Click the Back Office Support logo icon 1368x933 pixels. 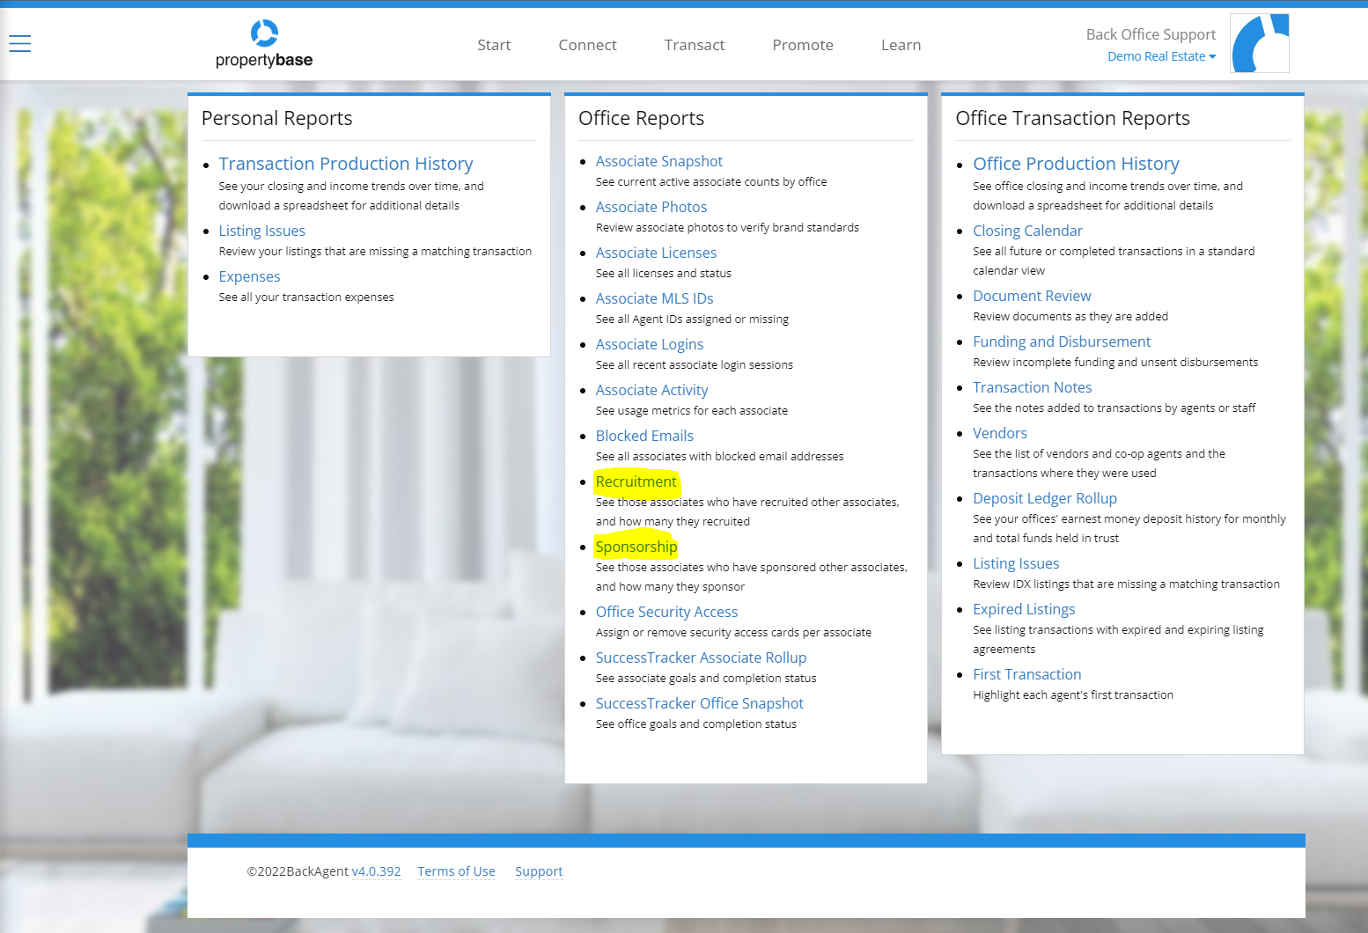pyautogui.click(x=1259, y=42)
